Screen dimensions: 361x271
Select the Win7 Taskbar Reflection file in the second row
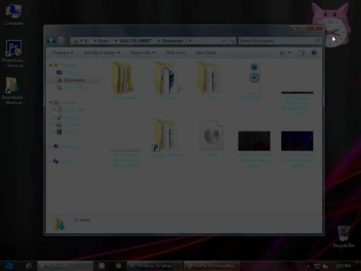[126, 158]
